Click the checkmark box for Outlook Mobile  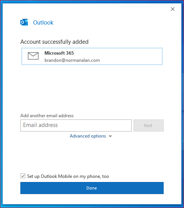23,176
